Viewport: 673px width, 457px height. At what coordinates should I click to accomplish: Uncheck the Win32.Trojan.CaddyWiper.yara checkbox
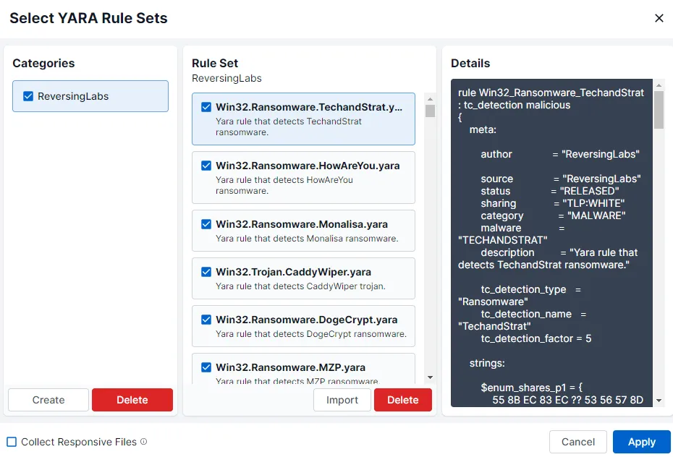pos(206,272)
